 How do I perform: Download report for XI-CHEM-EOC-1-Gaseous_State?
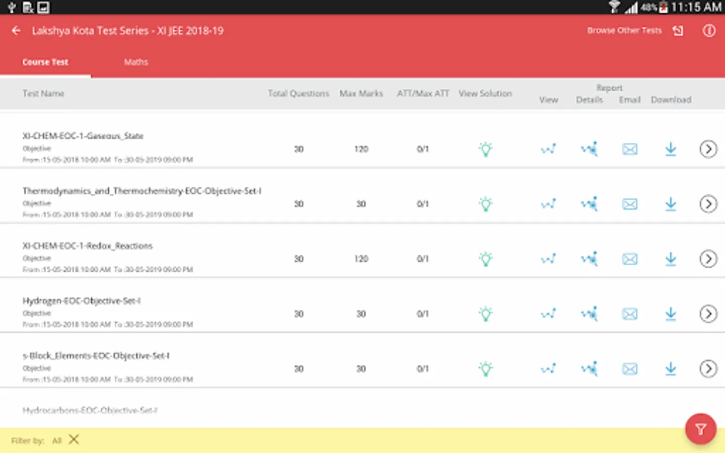click(671, 149)
